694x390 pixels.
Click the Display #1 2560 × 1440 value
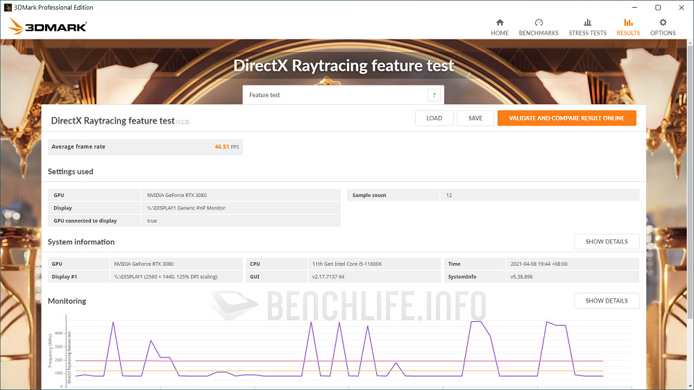(x=166, y=277)
